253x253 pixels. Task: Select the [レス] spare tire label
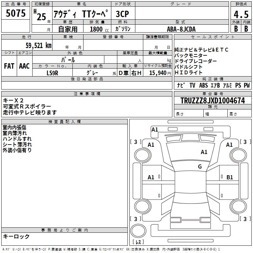coord(138,242)
